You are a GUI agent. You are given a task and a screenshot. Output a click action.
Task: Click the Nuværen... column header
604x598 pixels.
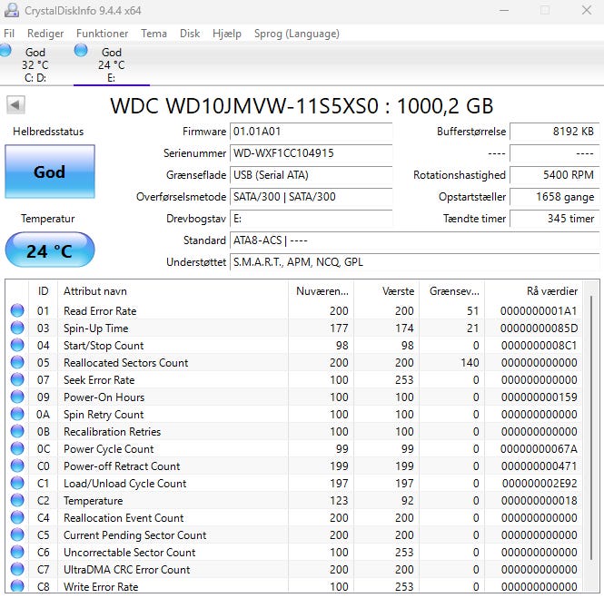click(x=321, y=291)
